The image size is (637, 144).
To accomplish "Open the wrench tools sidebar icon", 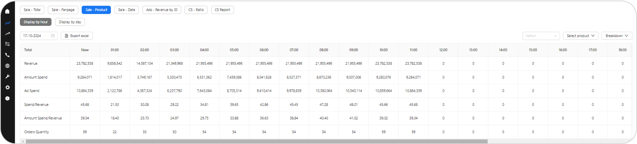I will [x=7, y=76].
